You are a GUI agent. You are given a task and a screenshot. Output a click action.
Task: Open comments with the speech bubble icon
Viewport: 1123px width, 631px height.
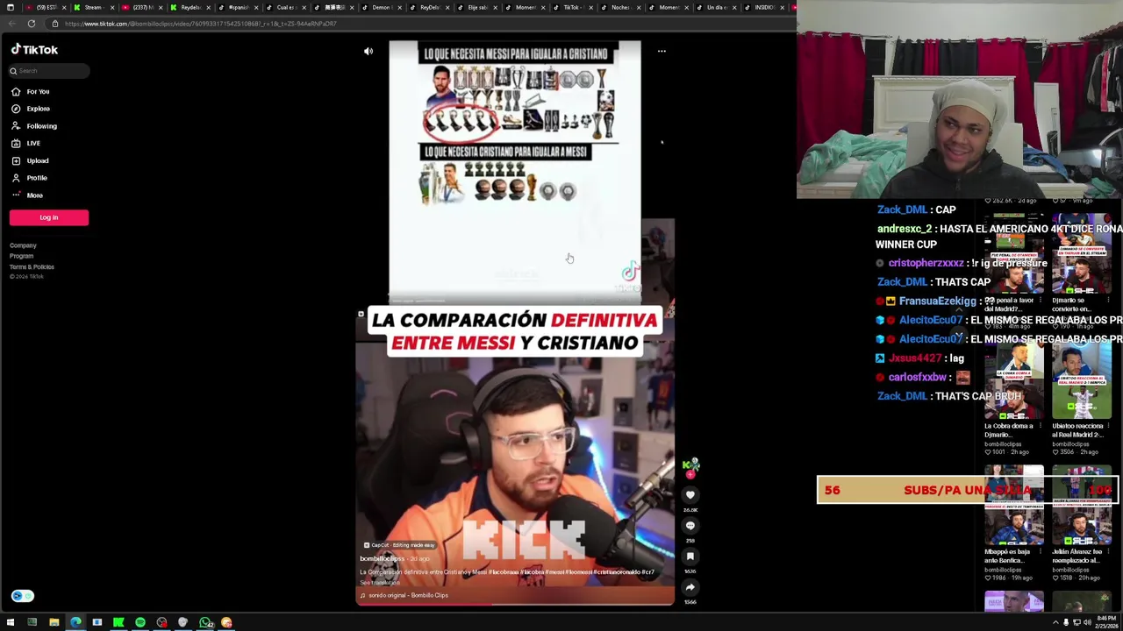690,526
